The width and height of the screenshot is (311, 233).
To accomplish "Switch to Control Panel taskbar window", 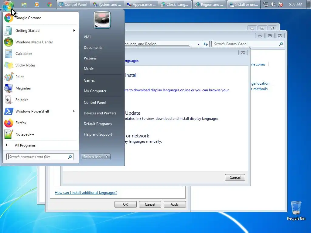I will (x=73, y=5).
